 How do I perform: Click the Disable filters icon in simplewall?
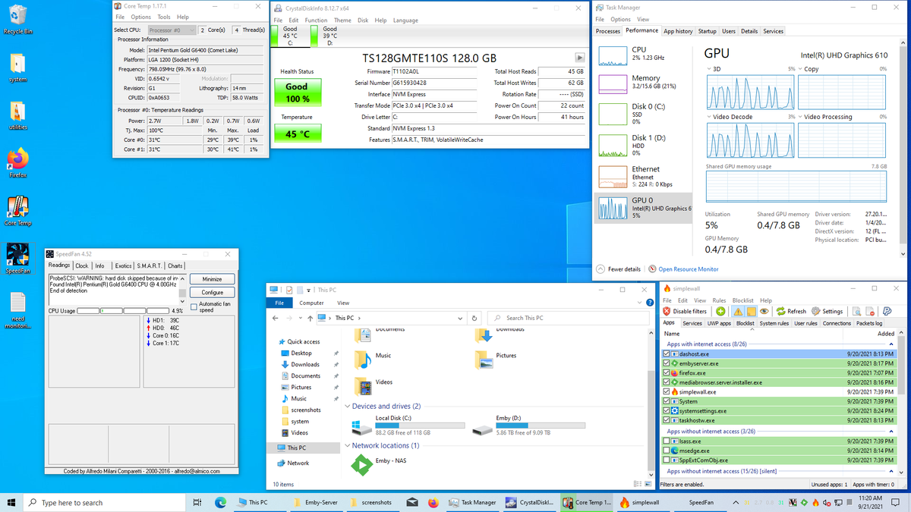coord(667,311)
